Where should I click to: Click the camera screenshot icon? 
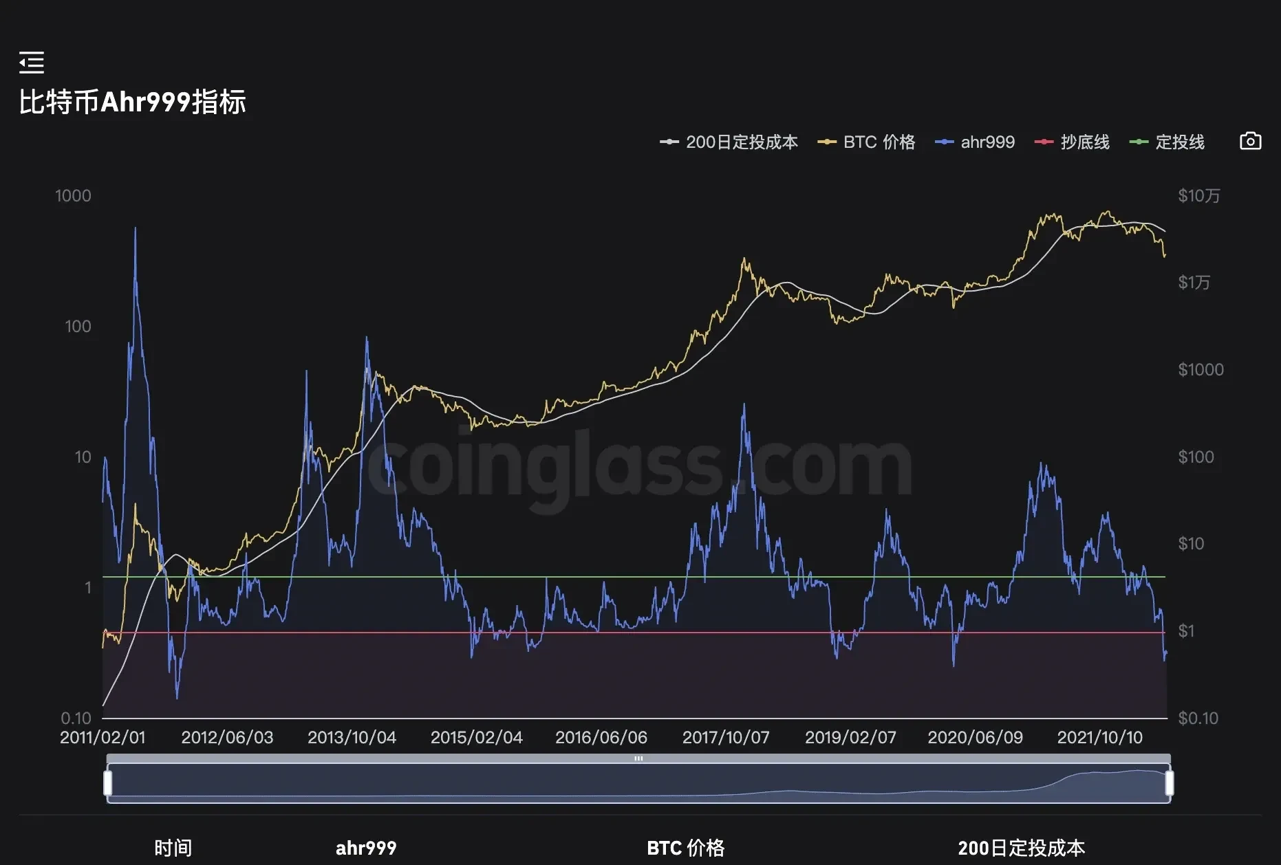[1250, 142]
